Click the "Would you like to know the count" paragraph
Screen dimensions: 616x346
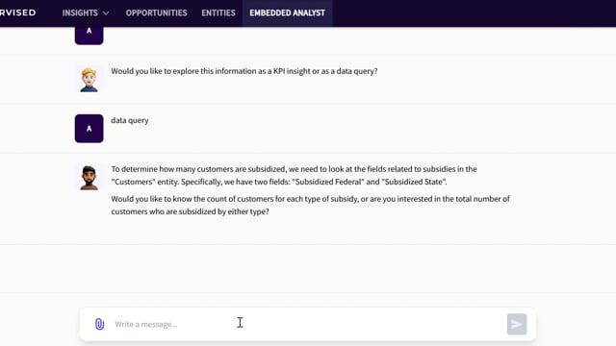(310, 205)
